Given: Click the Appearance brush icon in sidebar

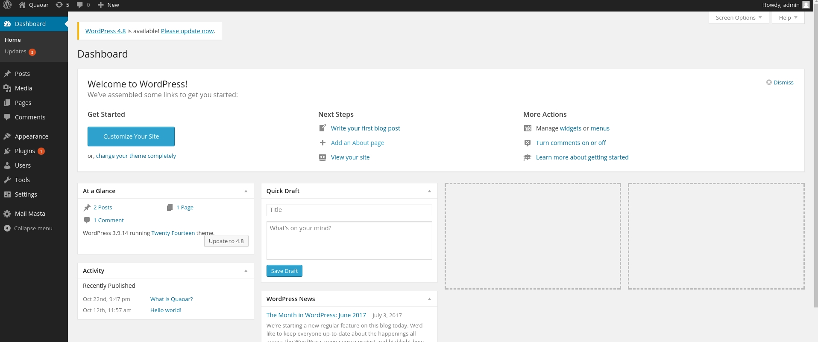Looking at the screenshot, I should pos(7,136).
